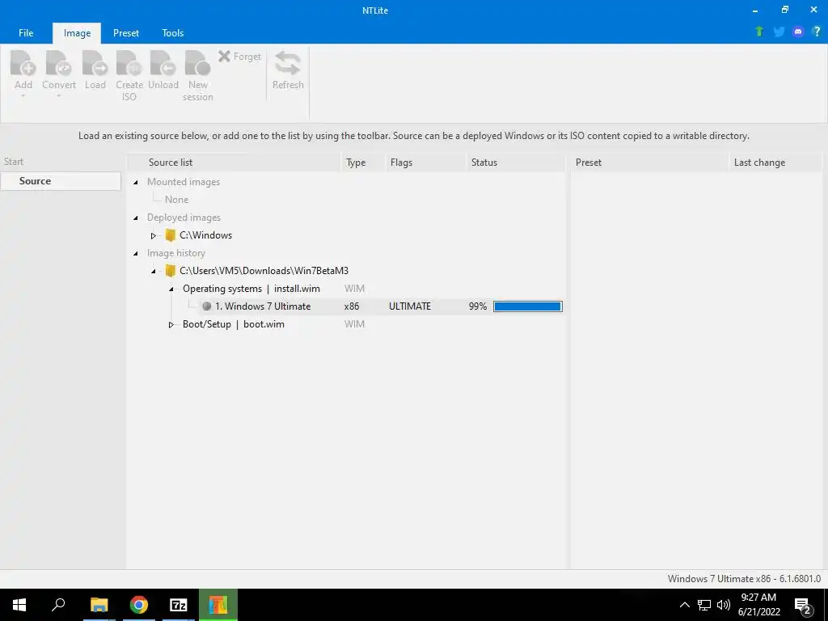The image size is (828, 621).
Task: Open the File menu tab
Action: point(26,32)
